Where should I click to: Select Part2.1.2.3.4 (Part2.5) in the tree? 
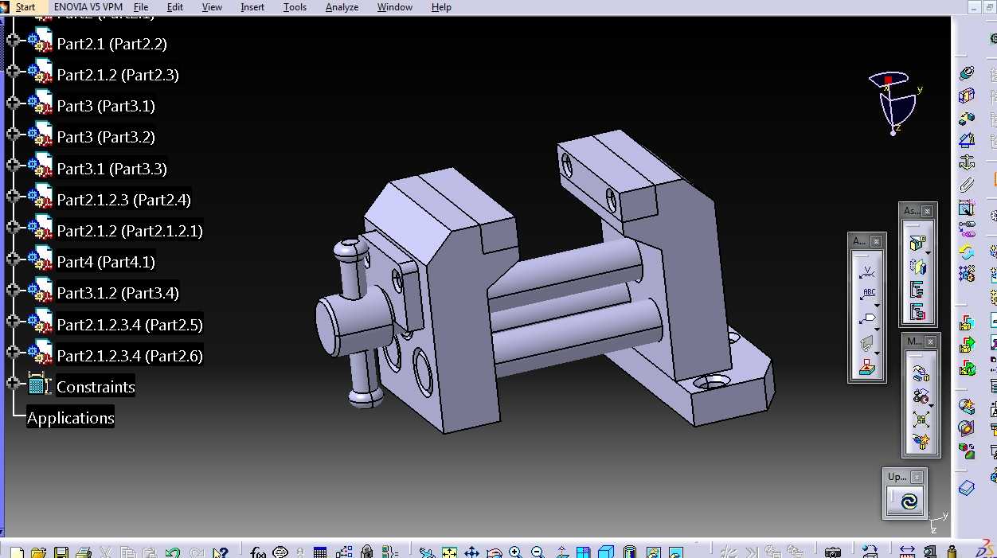(130, 325)
